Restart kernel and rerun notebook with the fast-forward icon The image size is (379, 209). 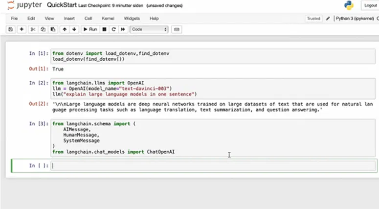coord(123,29)
